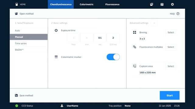Collapse the Advanced settings expander
The width and height of the screenshot is (195, 109).
coord(154,23)
